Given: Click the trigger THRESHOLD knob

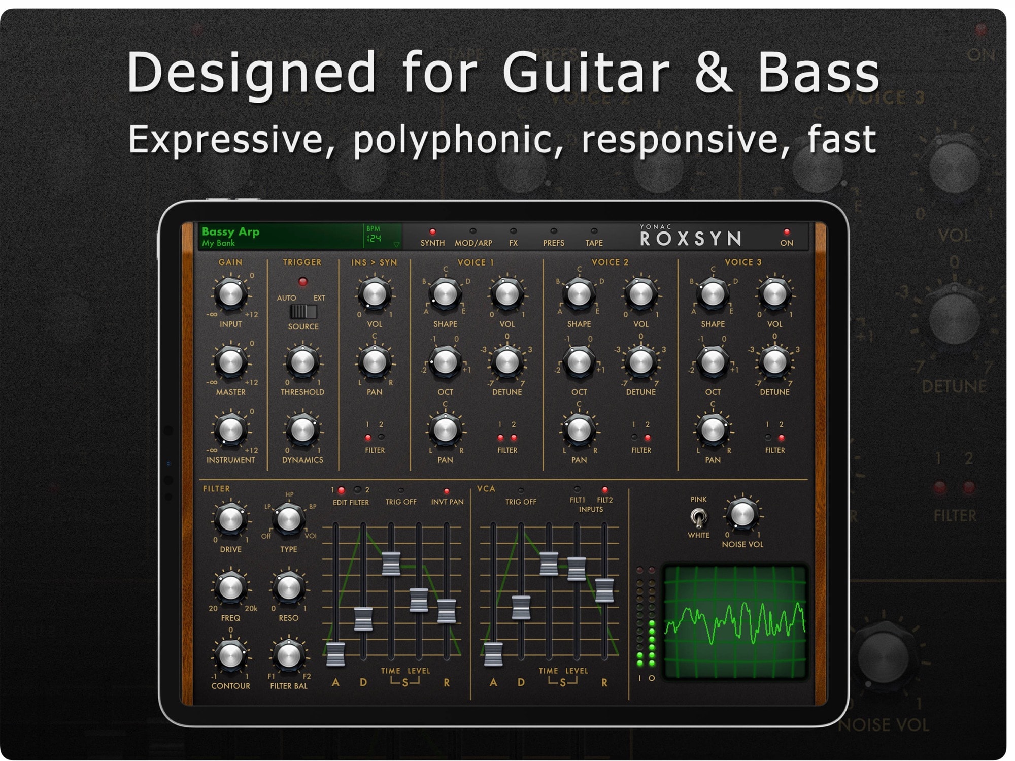Looking at the screenshot, I should (x=302, y=362).
